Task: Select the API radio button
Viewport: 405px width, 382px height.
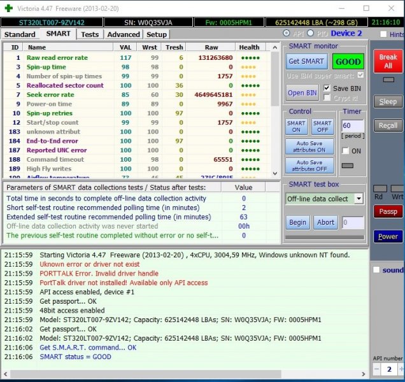Action: pos(287,33)
